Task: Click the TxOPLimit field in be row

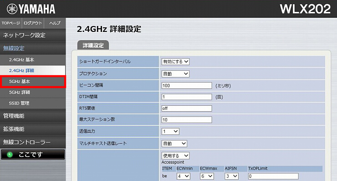Action: pyautogui.click(x=273, y=176)
